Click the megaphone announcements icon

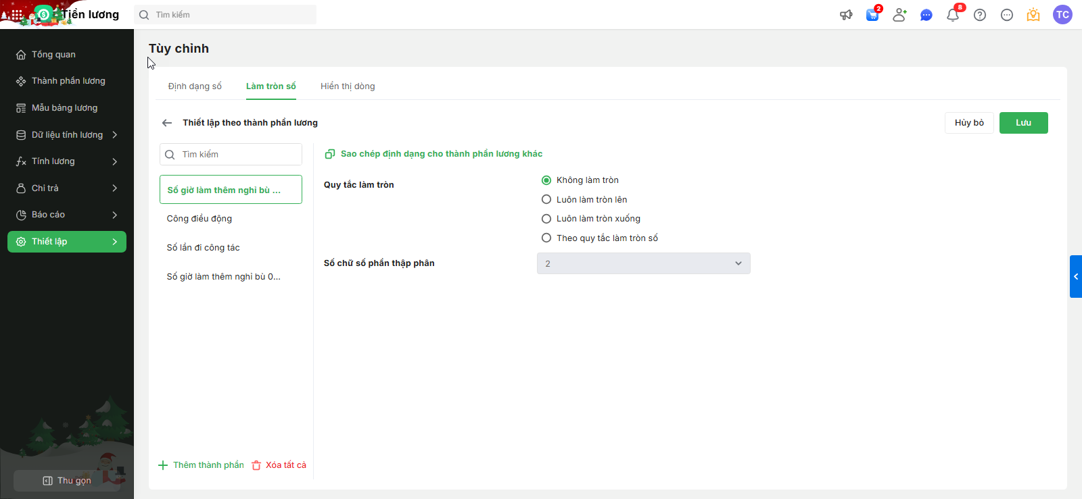click(x=846, y=15)
